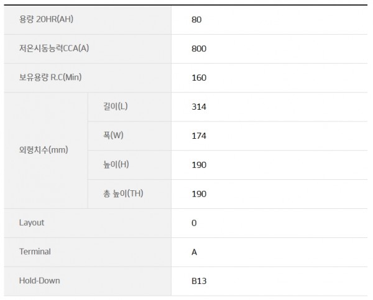The width and height of the screenshot is (373, 300).
Task: Select the Terminal value A
Action: pos(195,252)
